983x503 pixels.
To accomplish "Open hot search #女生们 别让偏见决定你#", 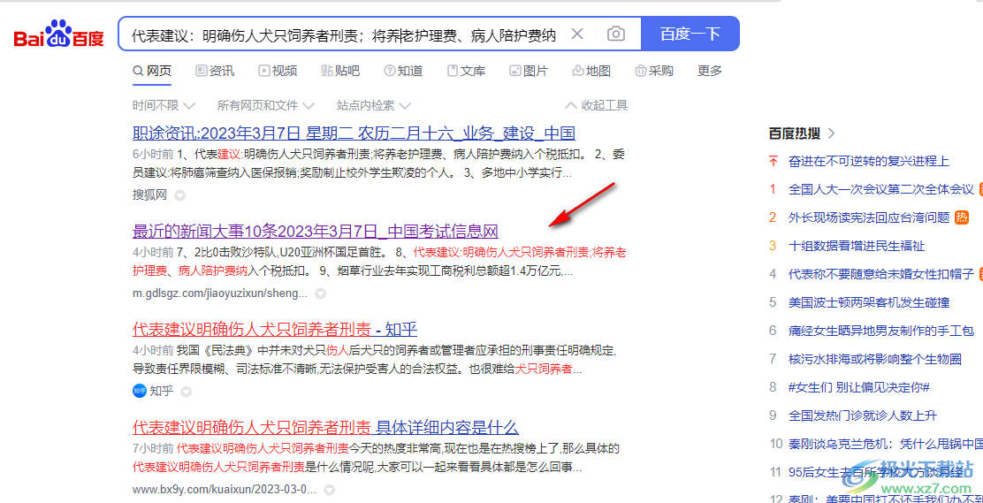I will (x=859, y=387).
